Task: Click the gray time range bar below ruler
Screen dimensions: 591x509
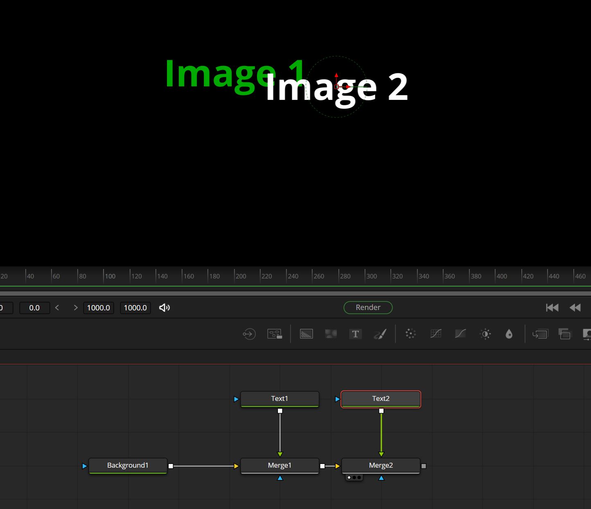Action: tap(295, 294)
